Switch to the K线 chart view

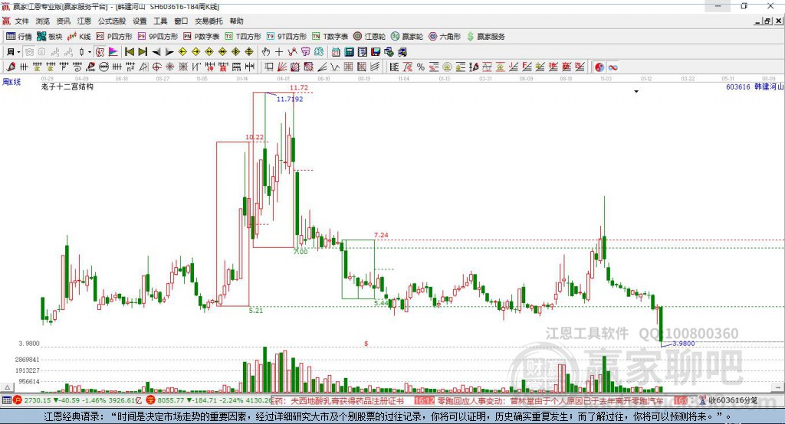point(79,37)
